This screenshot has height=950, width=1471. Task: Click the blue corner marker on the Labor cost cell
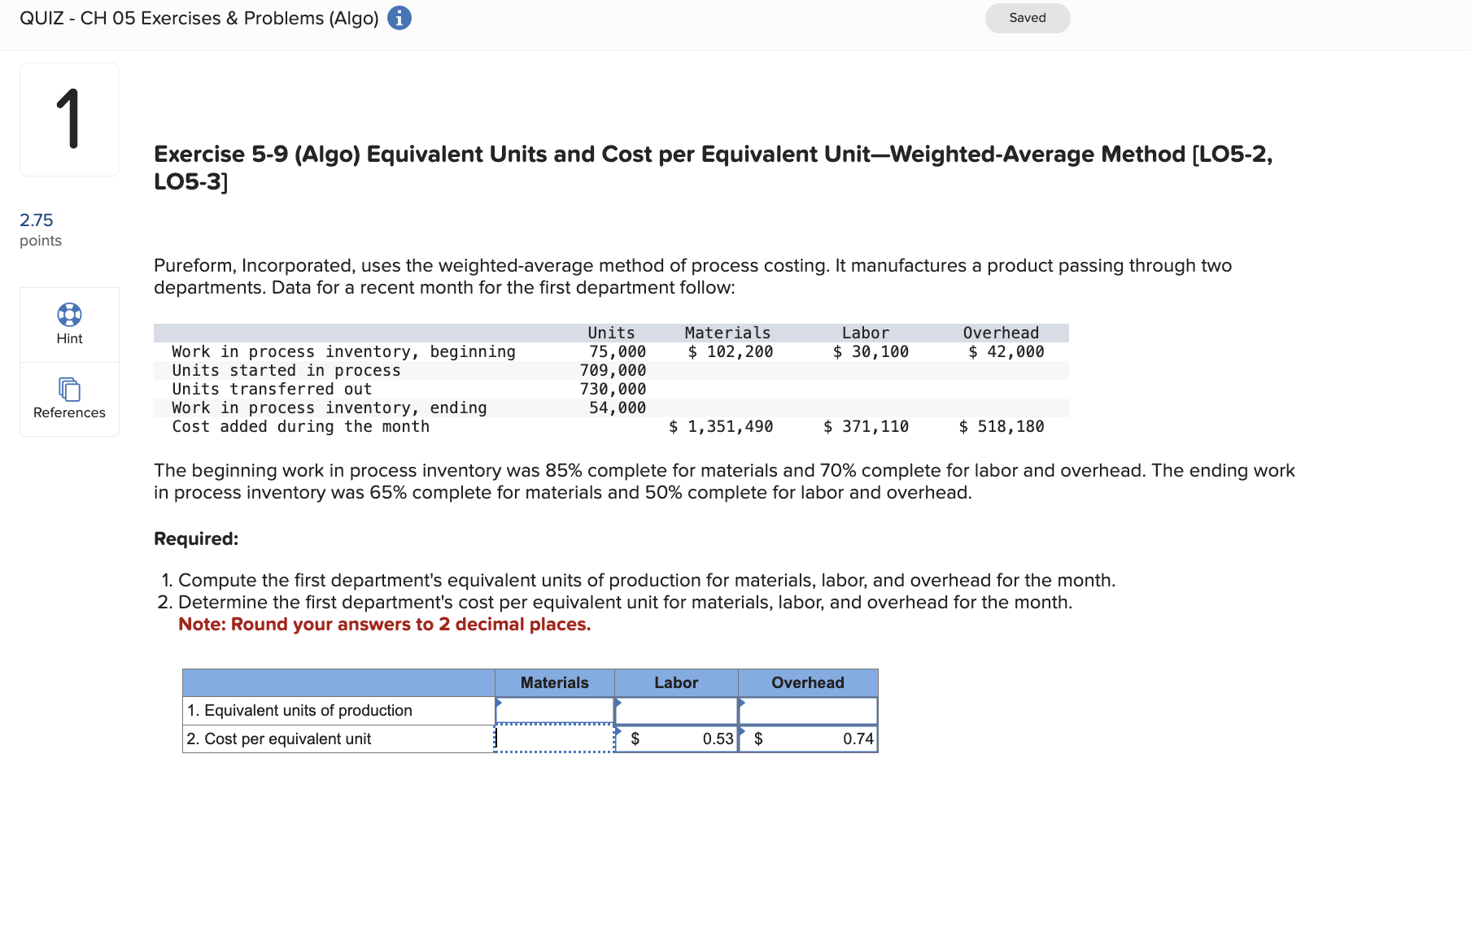[619, 730]
